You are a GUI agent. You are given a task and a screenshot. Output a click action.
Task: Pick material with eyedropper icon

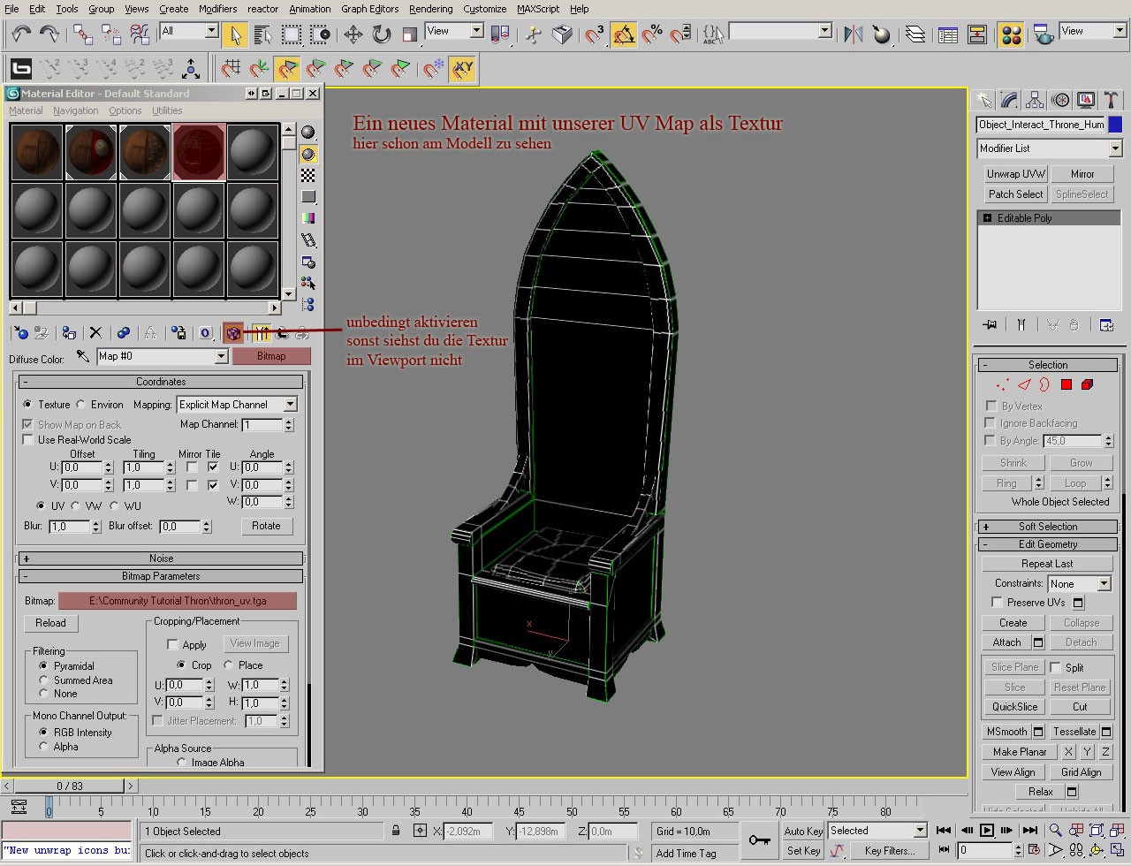[x=83, y=355]
